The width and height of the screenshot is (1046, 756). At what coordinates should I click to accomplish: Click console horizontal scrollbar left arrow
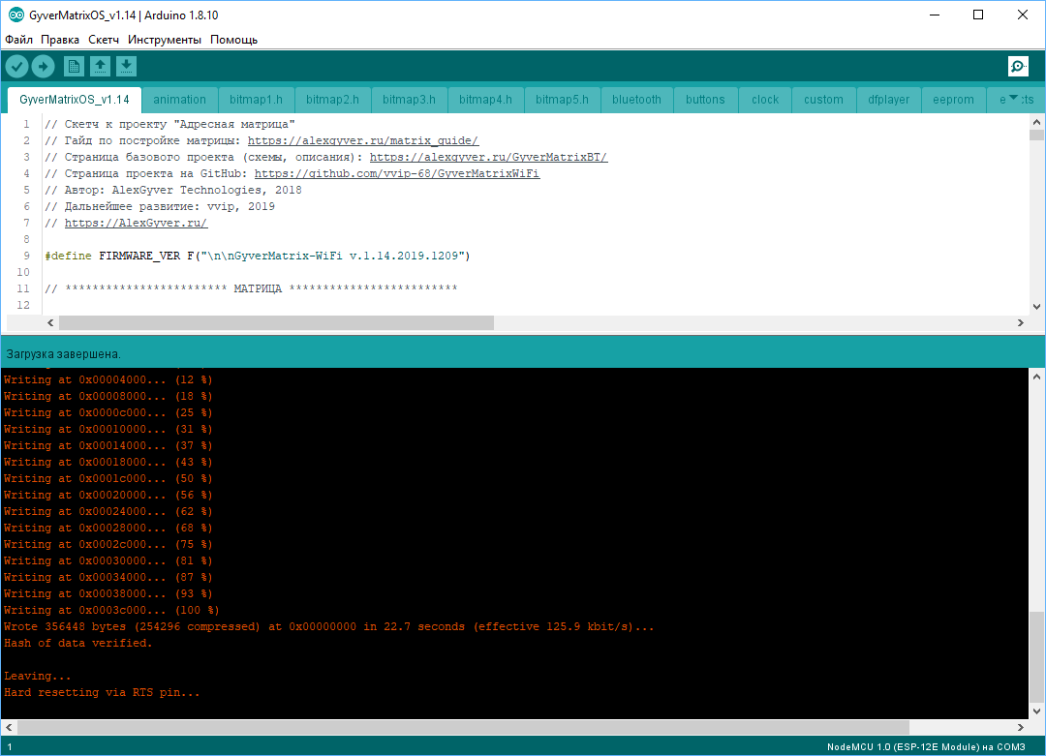point(10,727)
